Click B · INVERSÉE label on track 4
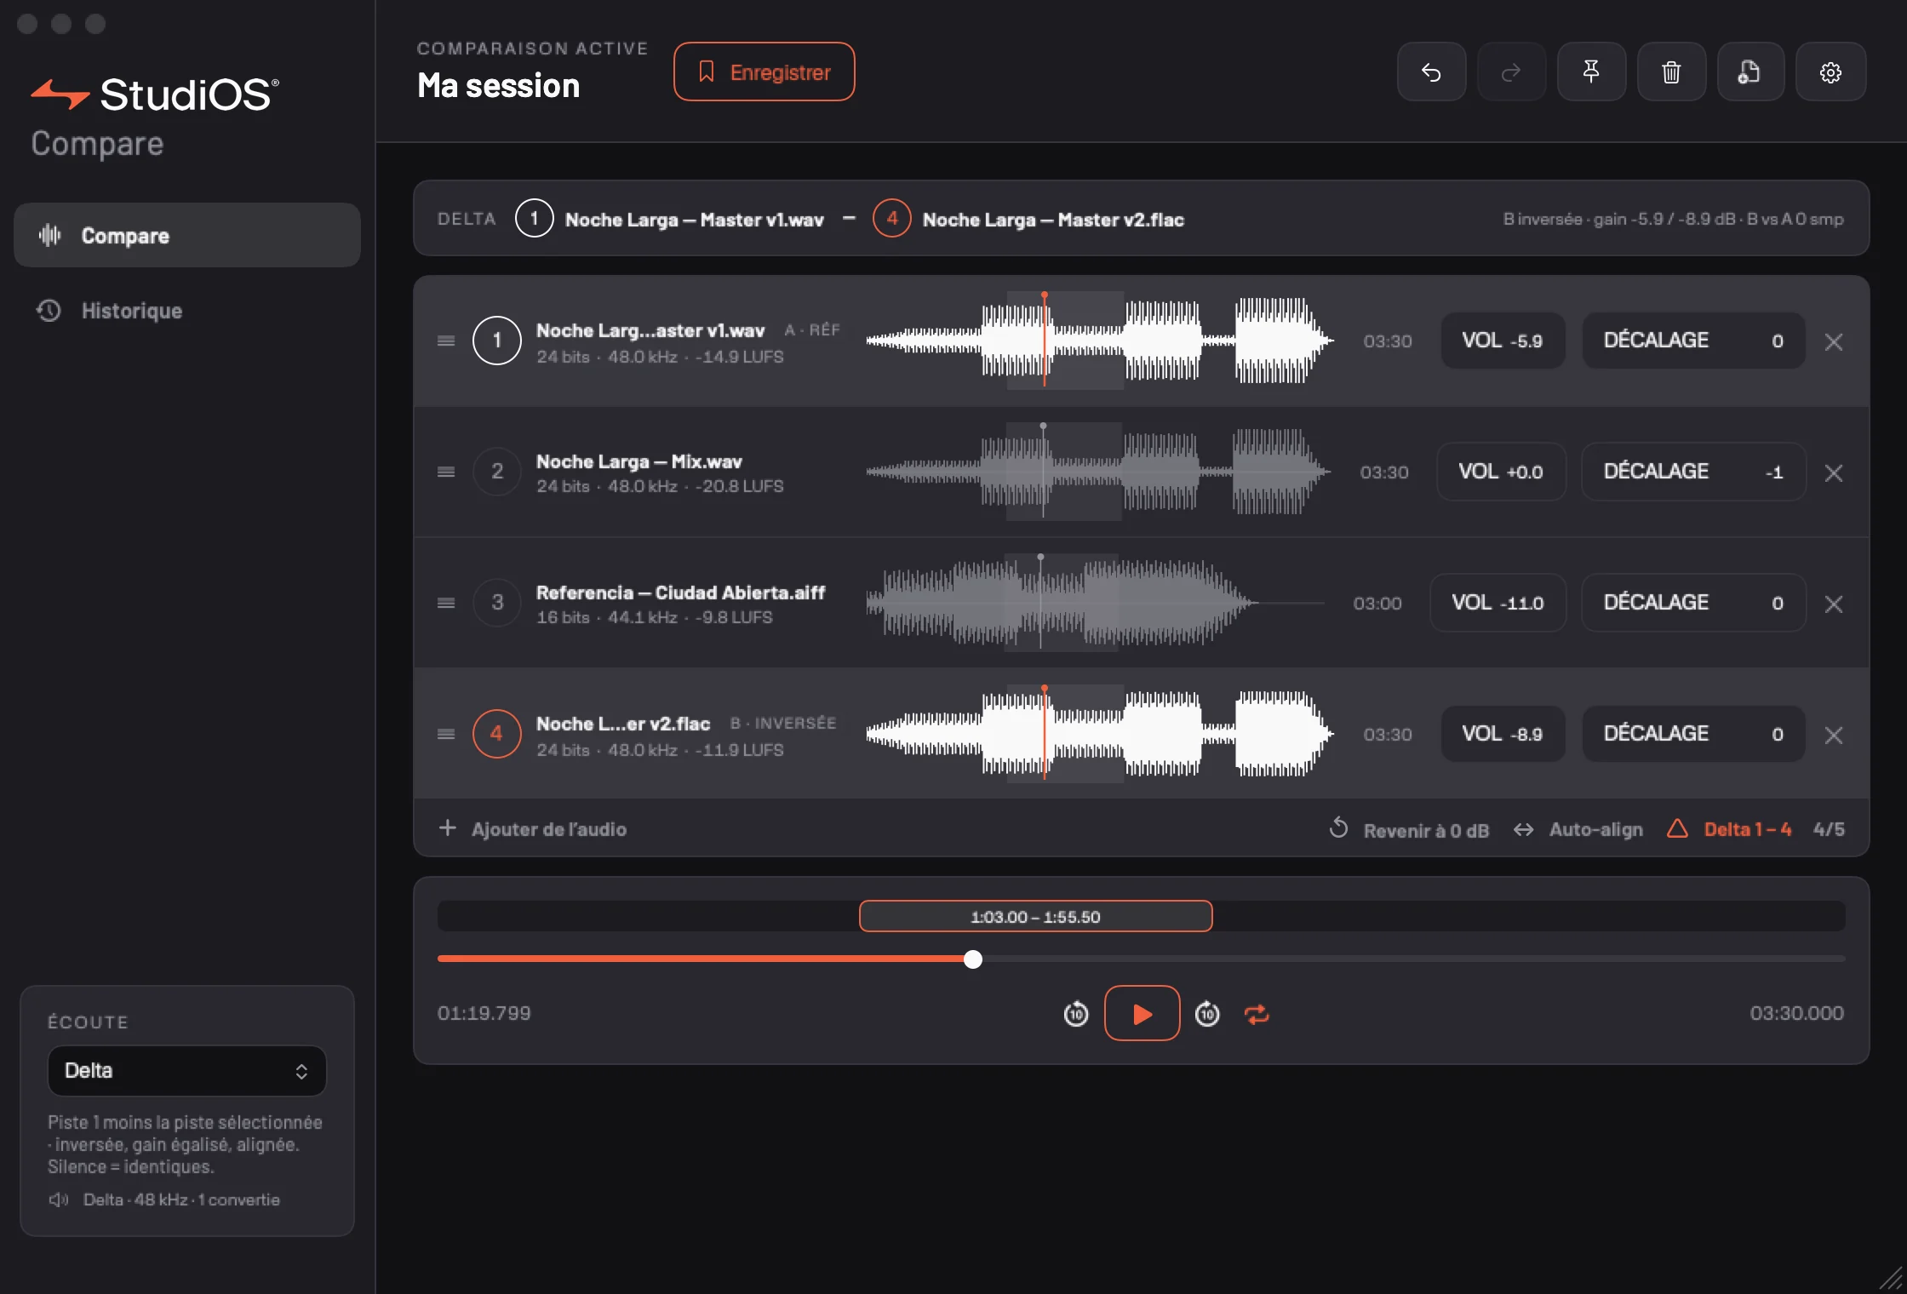 783,723
